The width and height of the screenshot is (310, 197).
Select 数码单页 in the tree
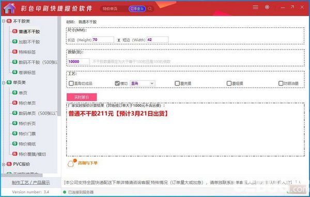pos(38,113)
